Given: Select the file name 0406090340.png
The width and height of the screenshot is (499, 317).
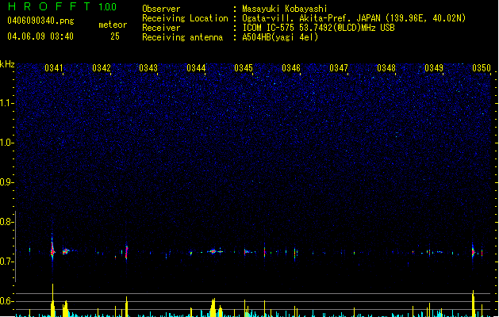Looking at the screenshot, I should [x=40, y=21].
